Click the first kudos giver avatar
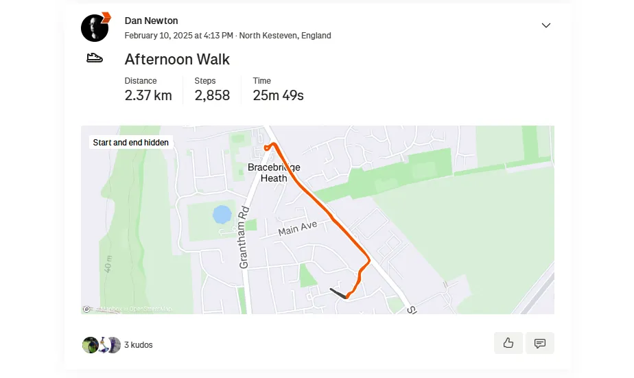Viewport: 634px width, 378px height. pyautogui.click(x=90, y=345)
